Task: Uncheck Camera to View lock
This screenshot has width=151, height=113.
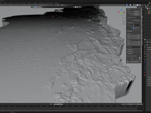Action: tap(133, 29)
